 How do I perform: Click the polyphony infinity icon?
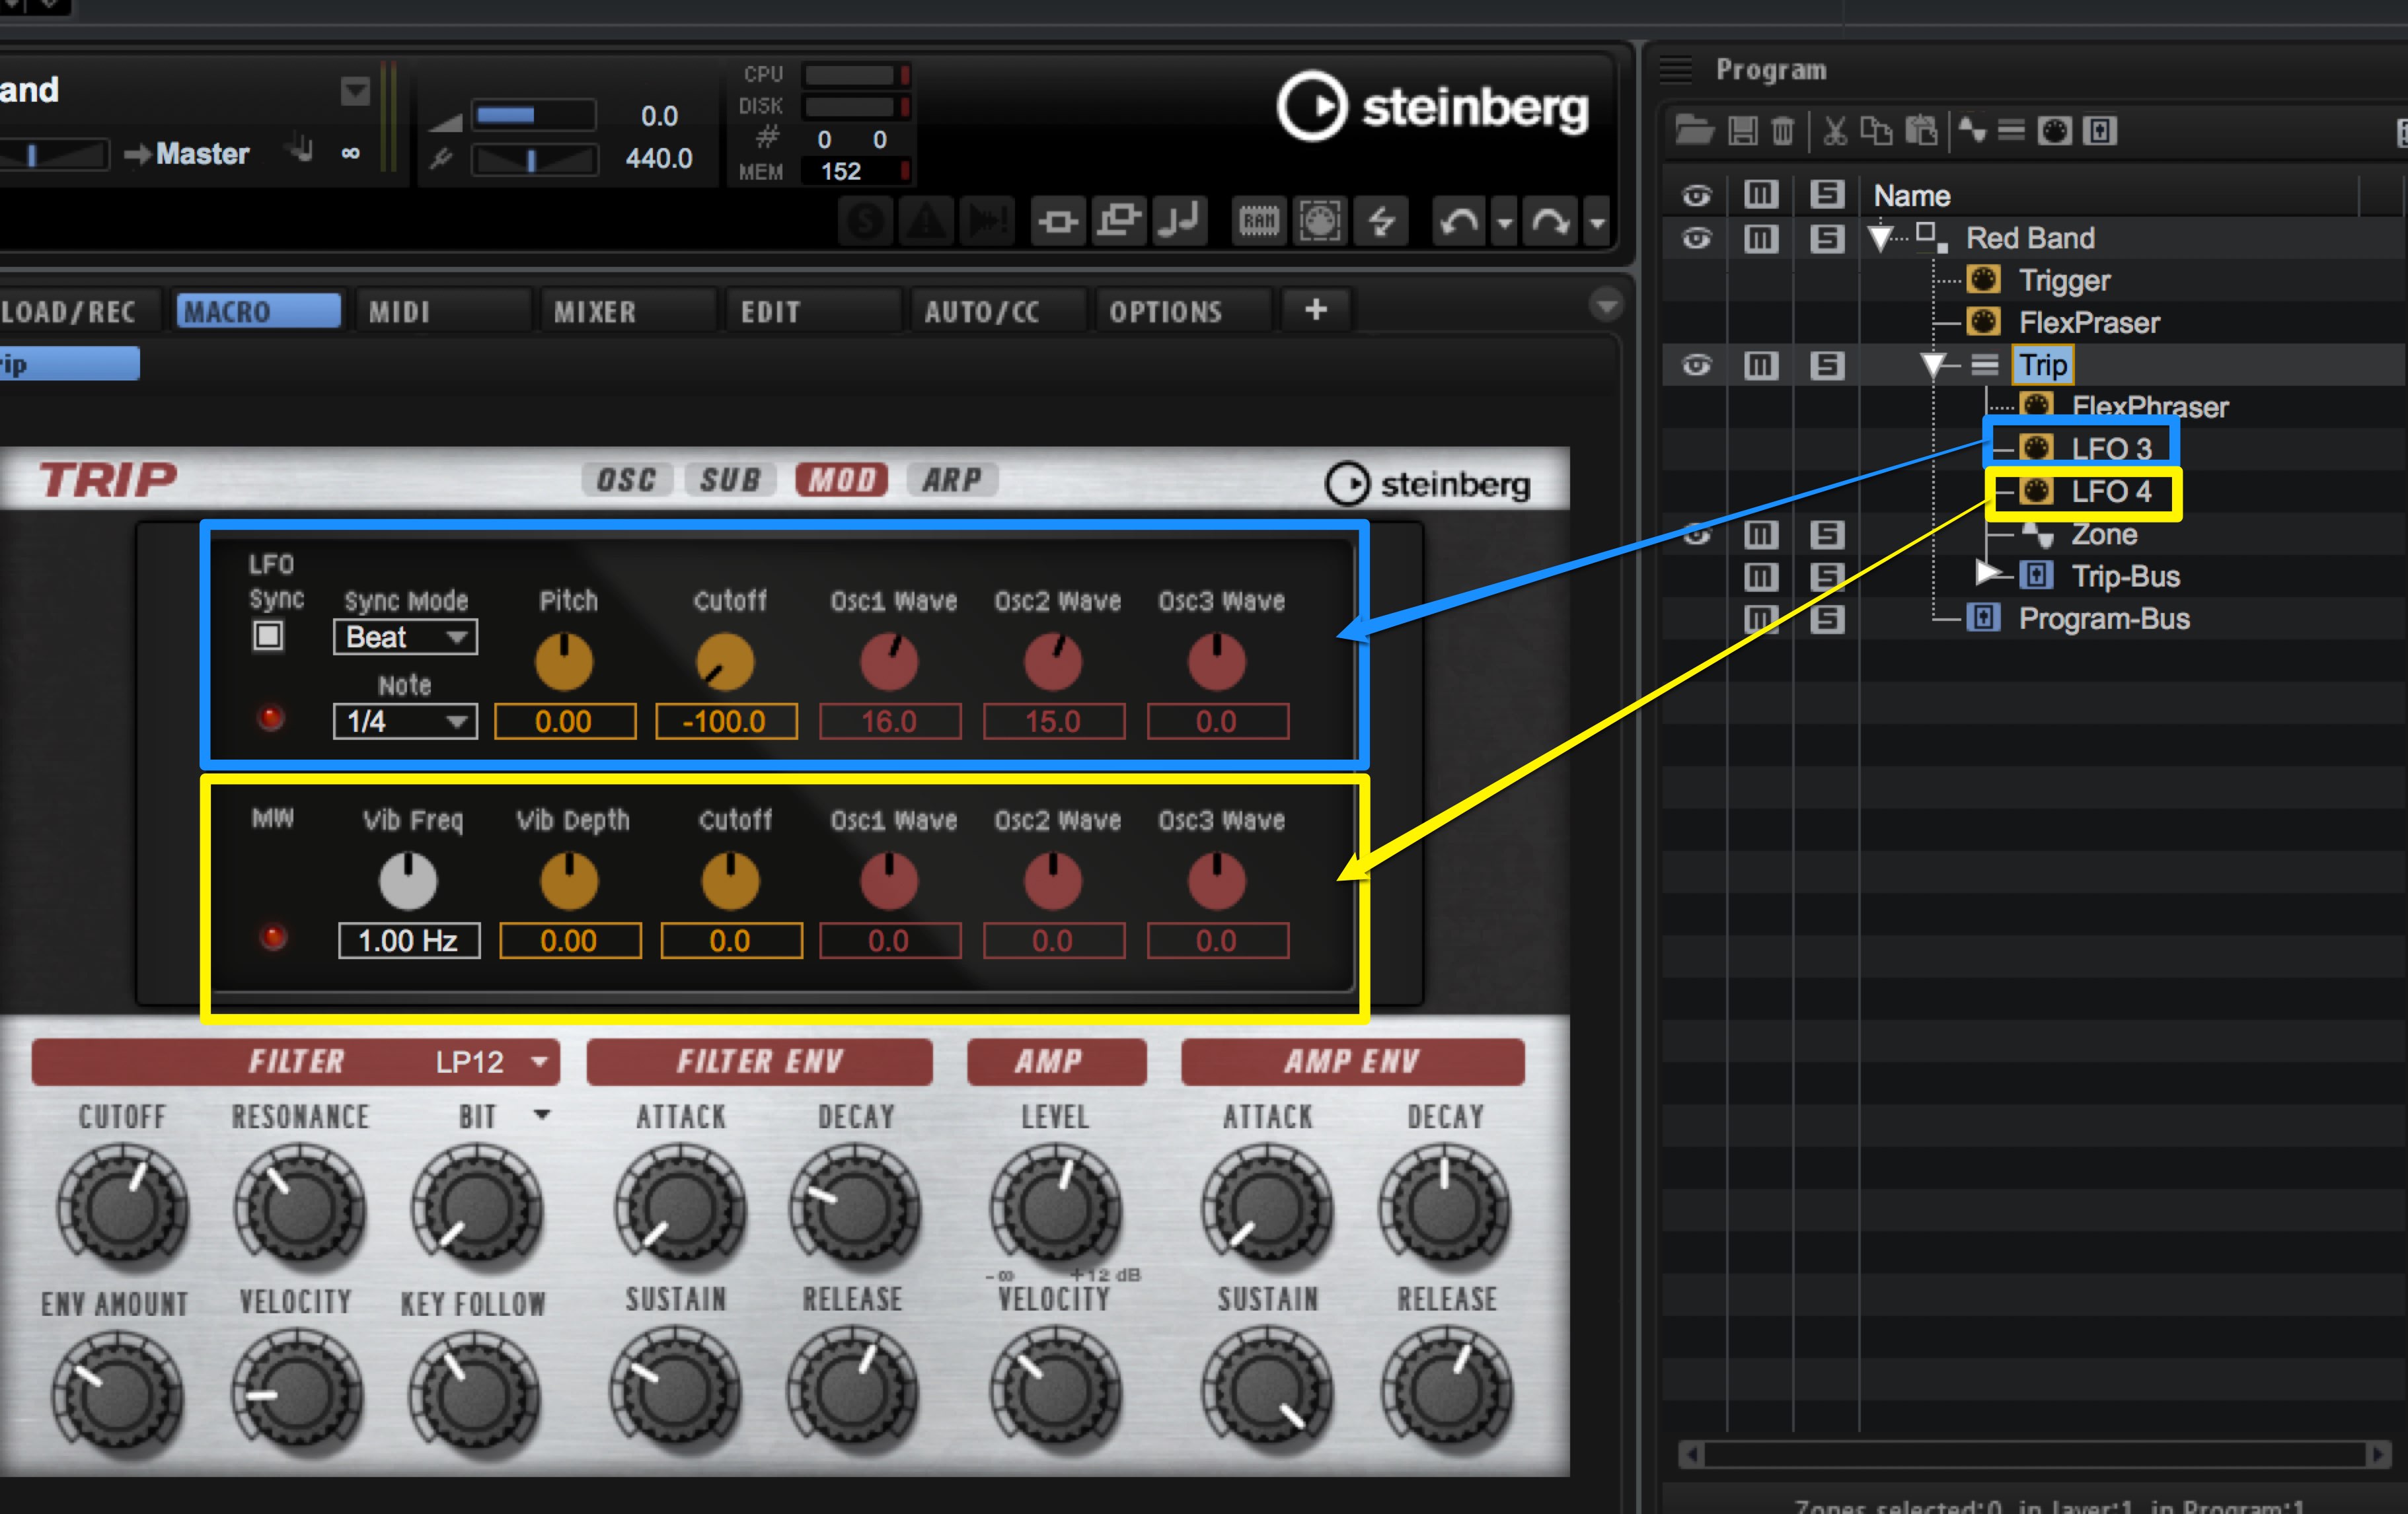pos(350,153)
